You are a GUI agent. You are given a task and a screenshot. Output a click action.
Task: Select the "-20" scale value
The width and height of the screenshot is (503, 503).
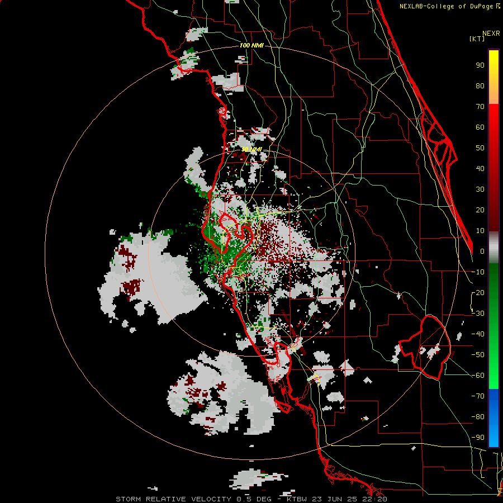(478, 293)
